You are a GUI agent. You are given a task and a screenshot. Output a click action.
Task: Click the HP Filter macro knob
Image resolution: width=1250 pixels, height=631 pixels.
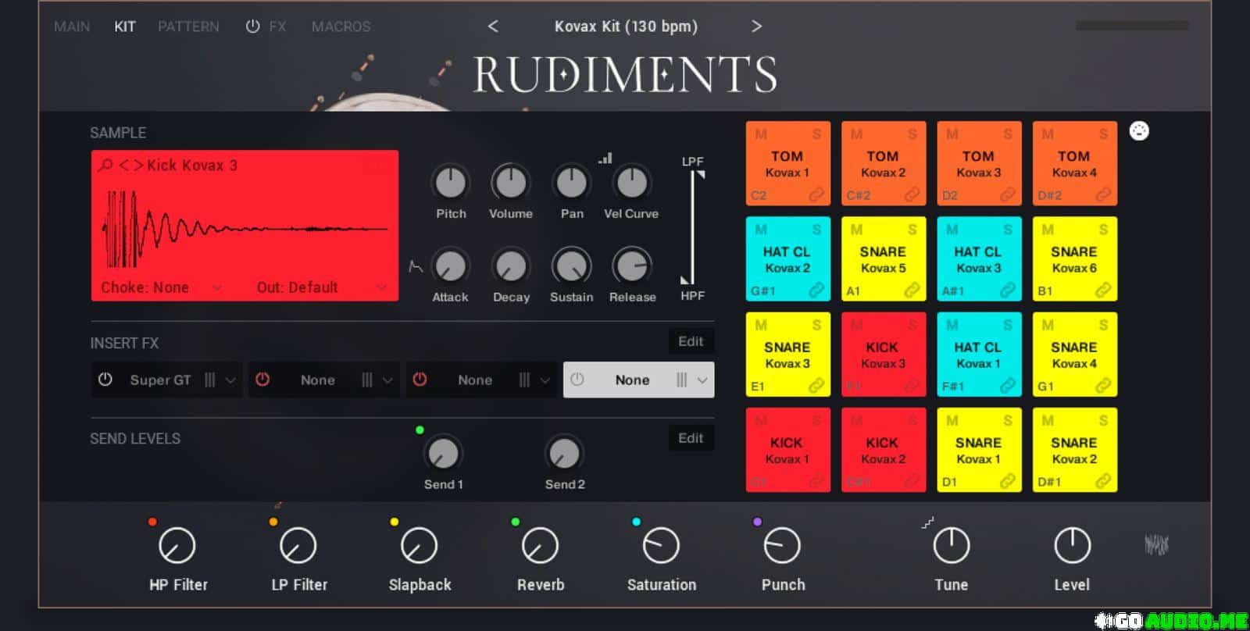click(177, 545)
